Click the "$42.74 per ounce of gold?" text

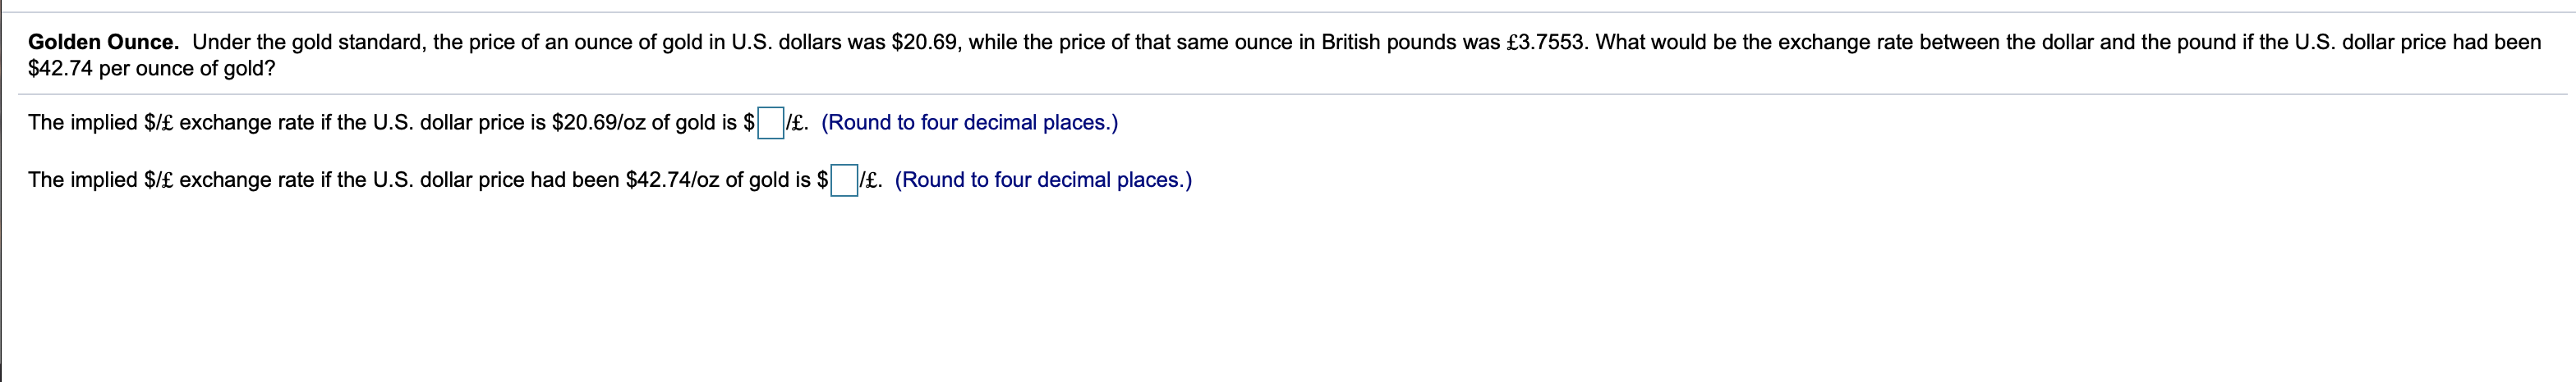pyautogui.click(x=152, y=70)
